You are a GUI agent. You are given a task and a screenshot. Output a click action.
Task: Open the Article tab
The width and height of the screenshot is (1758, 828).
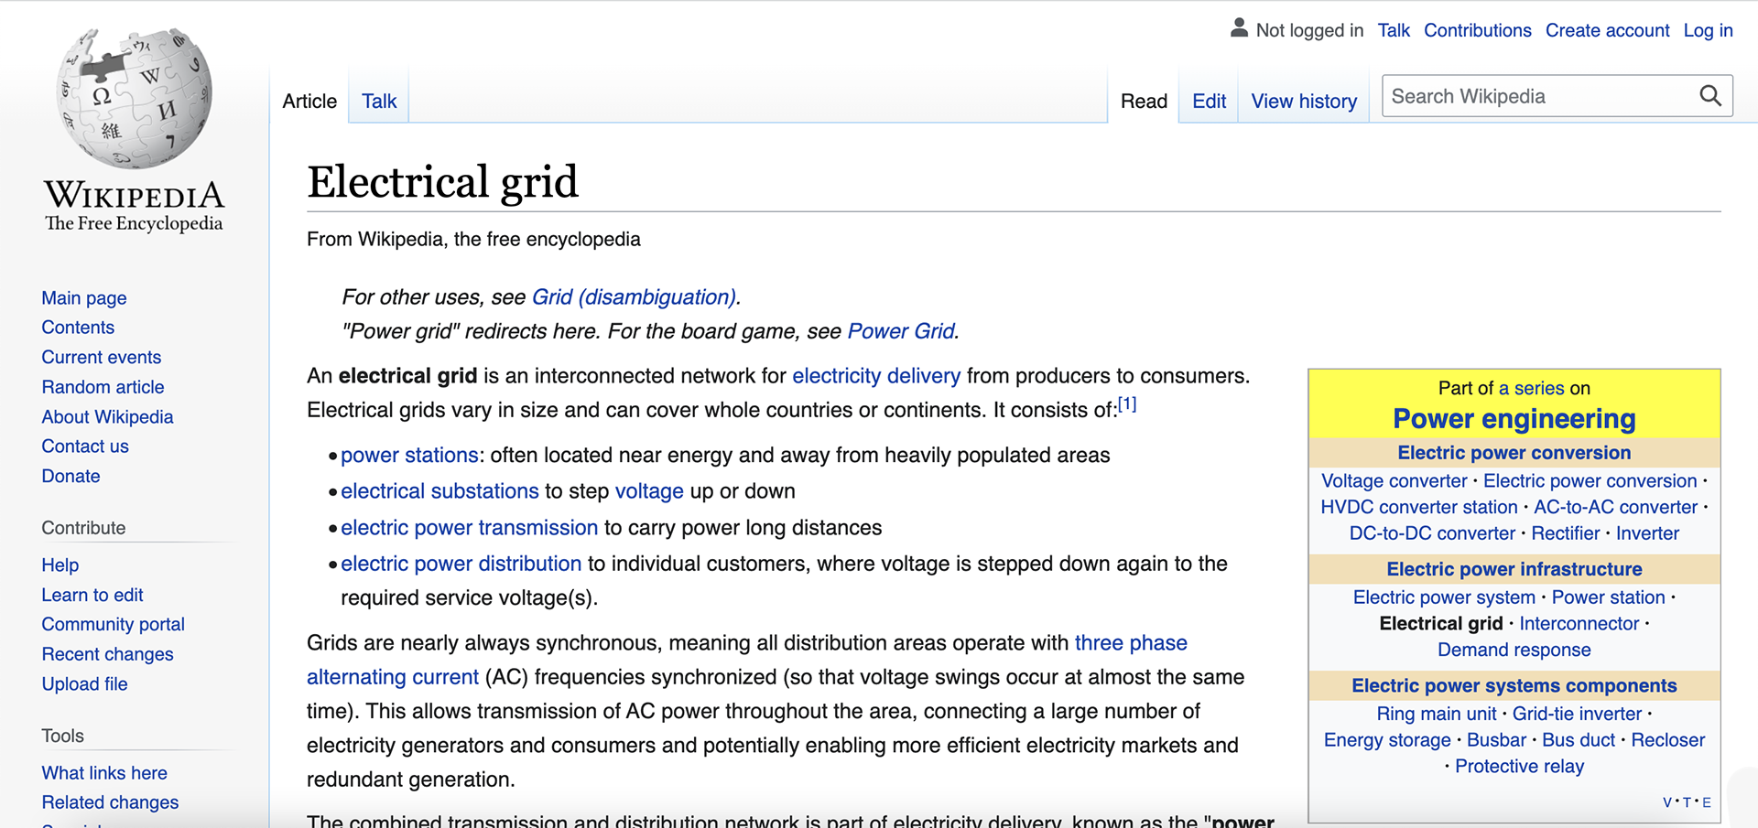click(x=309, y=101)
